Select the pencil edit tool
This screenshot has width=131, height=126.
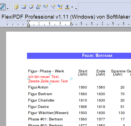pyautogui.click(x=3, y=7)
